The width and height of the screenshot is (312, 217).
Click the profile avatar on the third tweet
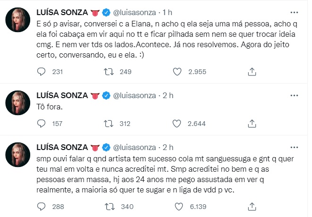18,157
